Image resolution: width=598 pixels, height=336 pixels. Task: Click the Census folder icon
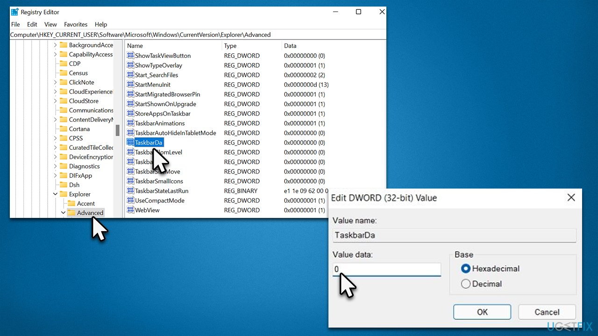click(63, 73)
